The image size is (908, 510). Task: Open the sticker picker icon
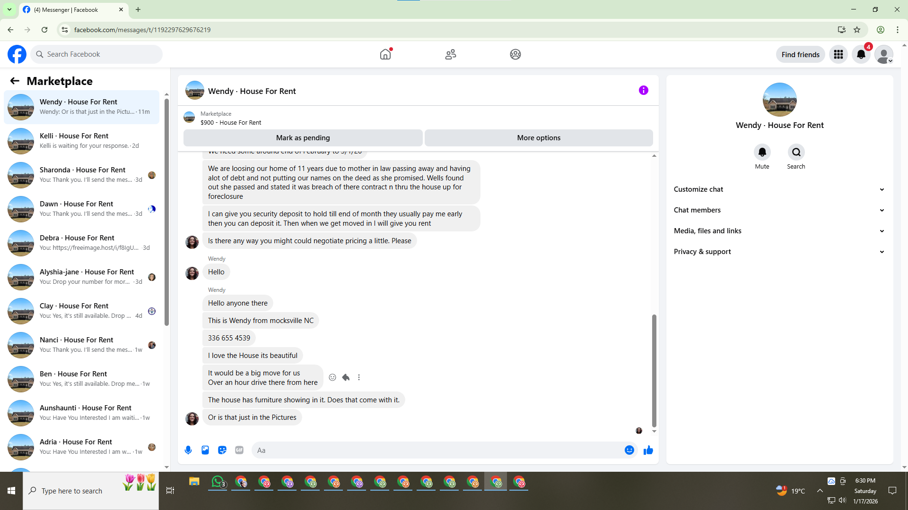pyautogui.click(x=222, y=450)
